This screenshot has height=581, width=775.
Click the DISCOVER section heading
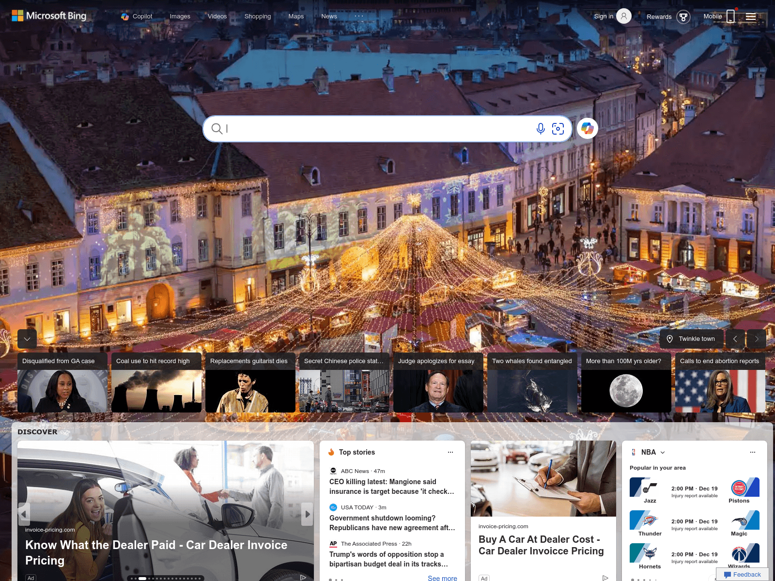click(x=37, y=432)
